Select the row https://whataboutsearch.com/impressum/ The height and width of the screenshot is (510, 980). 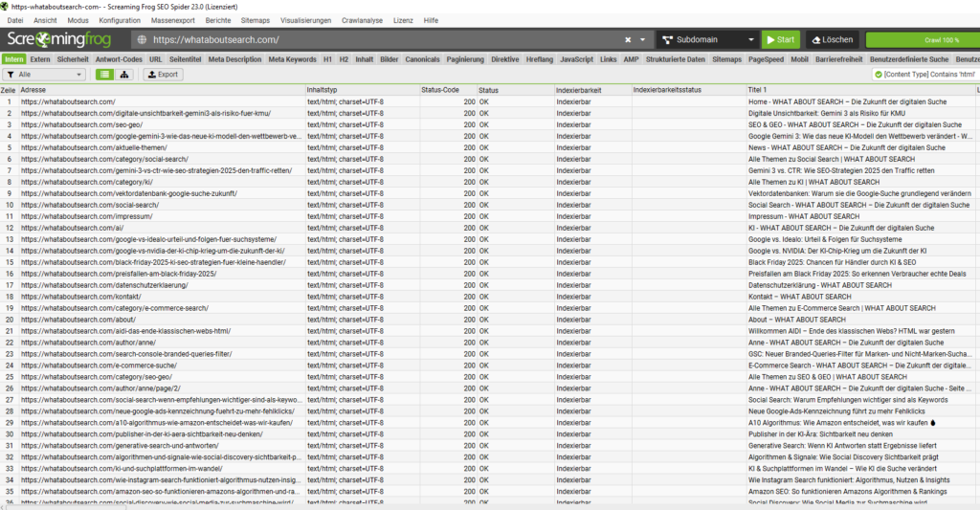pos(490,216)
